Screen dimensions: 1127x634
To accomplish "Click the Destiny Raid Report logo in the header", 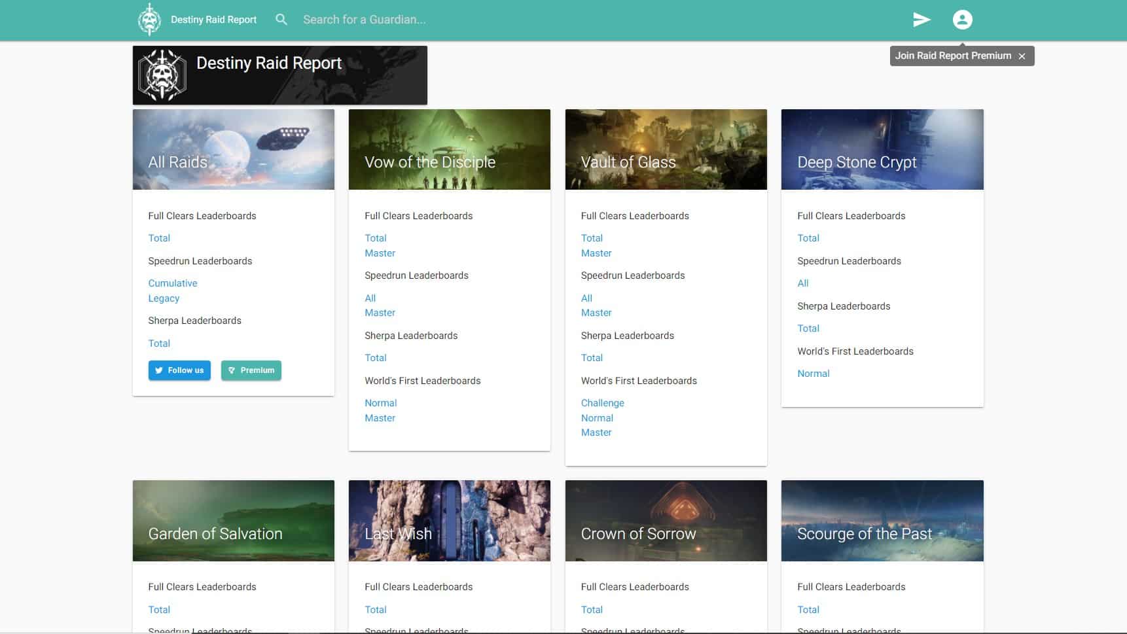I will (149, 20).
